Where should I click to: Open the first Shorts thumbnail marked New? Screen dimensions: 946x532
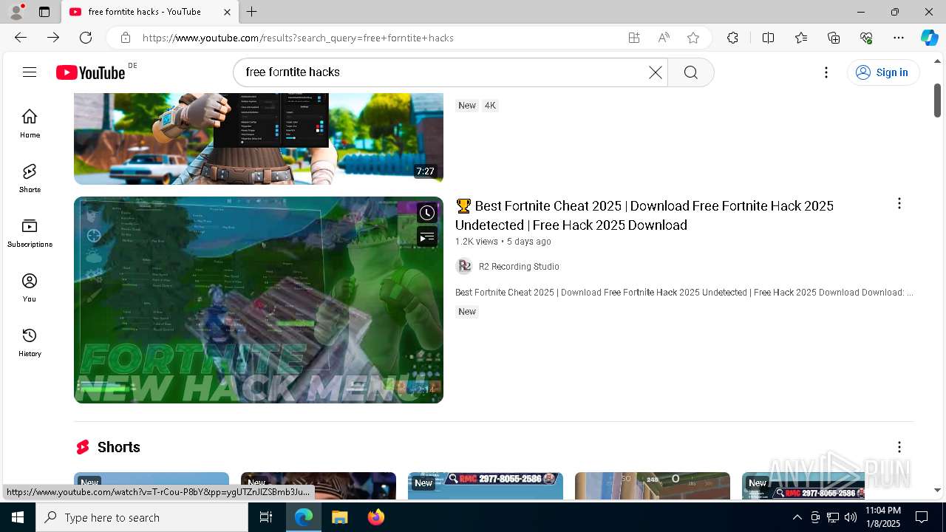152,486
